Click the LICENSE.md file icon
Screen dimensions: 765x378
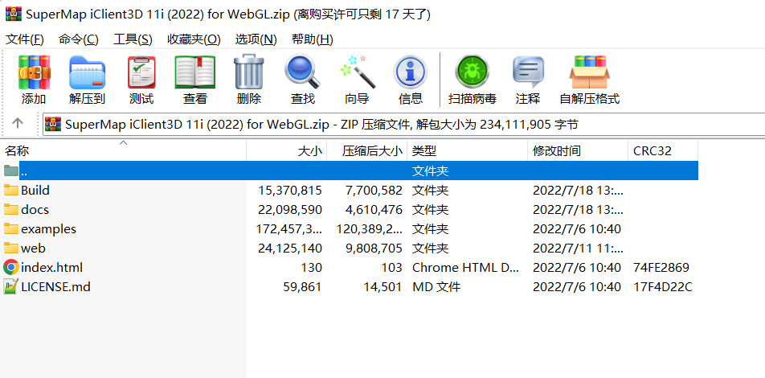pyautogui.click(x=10, y=286)
